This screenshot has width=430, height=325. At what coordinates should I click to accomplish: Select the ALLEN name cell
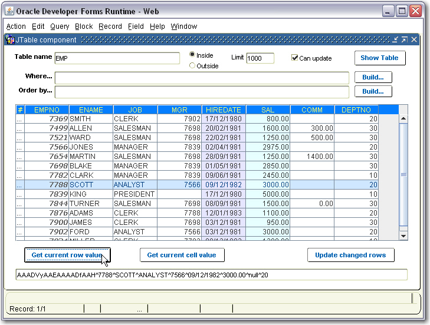(91, 128)
